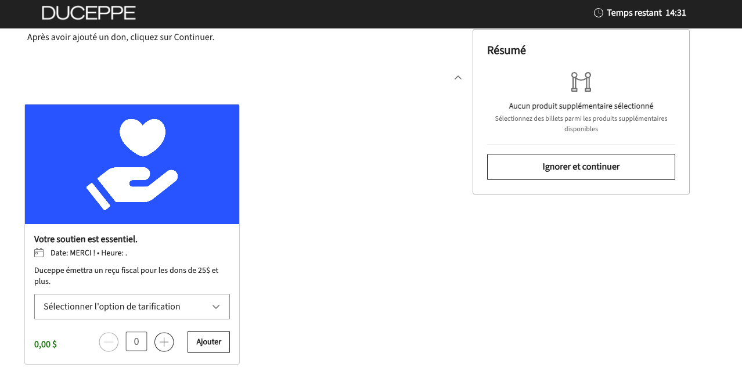Select the 'Votre soutien est essentiel.' title
The height and width of the screenshot is (378, 742).
point(86,239)
